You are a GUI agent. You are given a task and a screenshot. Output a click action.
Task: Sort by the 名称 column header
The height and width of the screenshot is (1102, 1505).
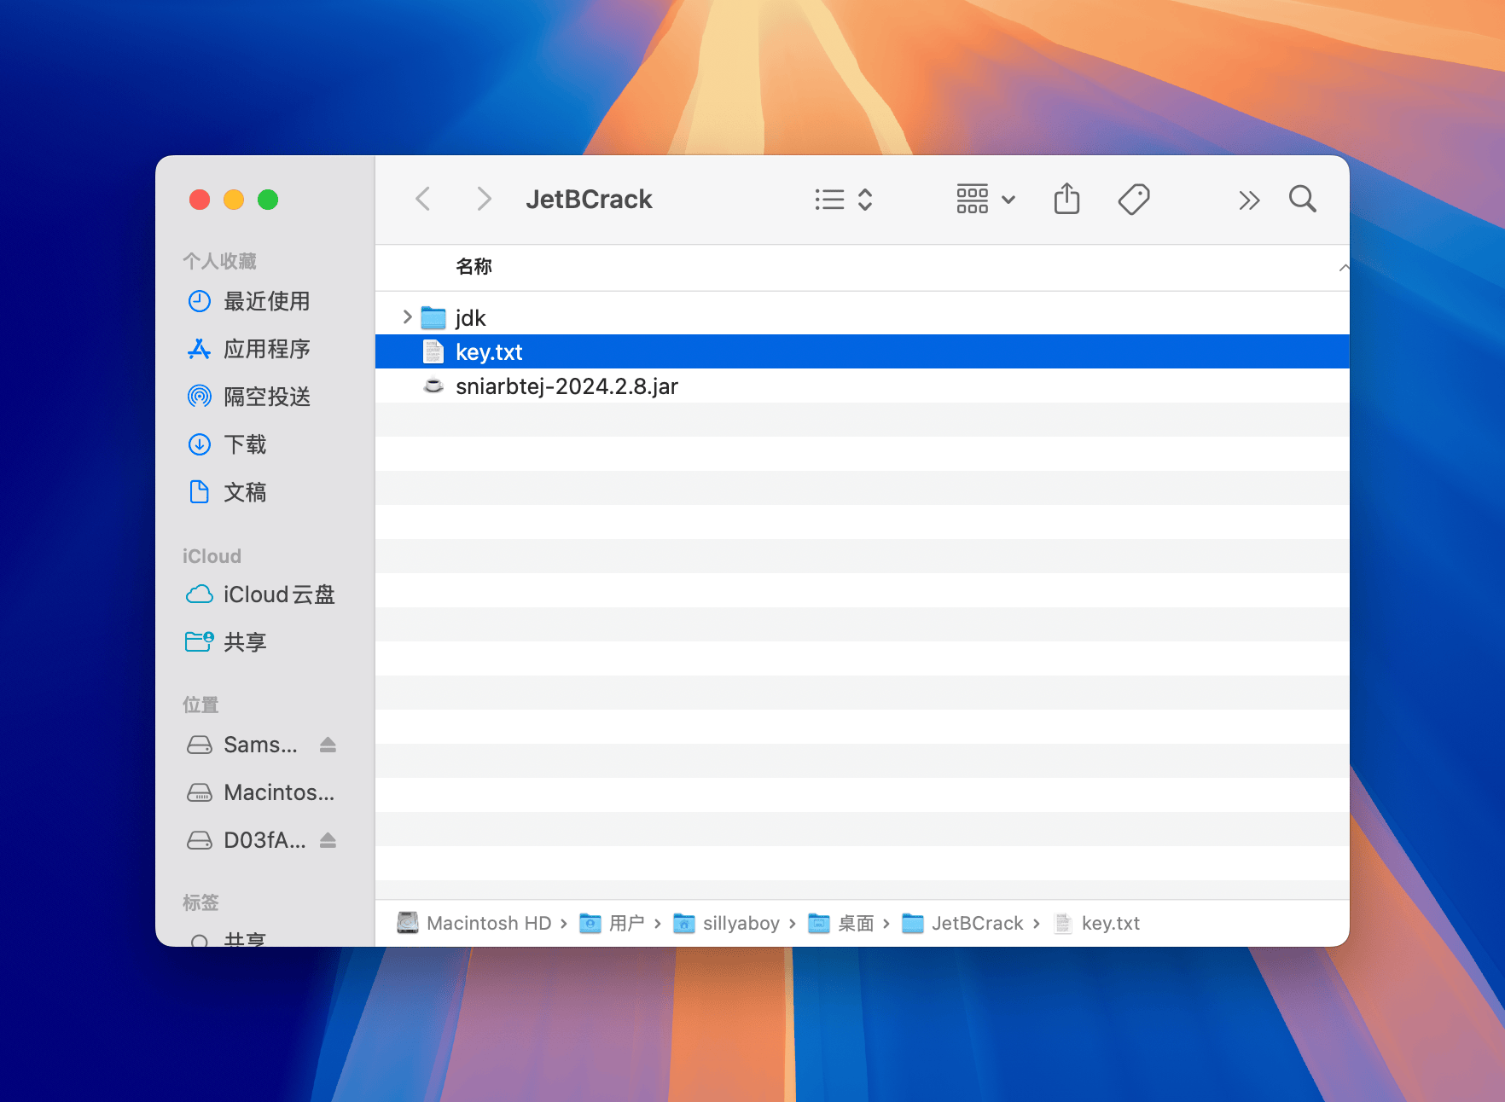[x=474, y=267]
